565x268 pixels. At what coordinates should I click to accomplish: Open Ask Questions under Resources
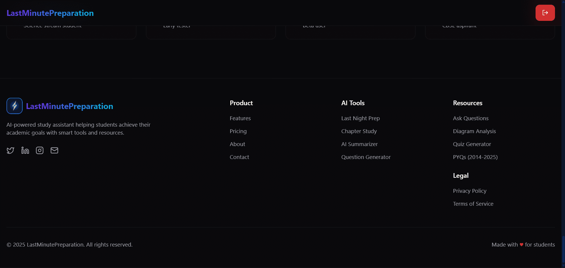point(471,118)
